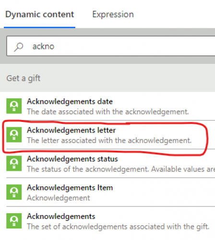Switch to the Expression tab

point(113,14)
